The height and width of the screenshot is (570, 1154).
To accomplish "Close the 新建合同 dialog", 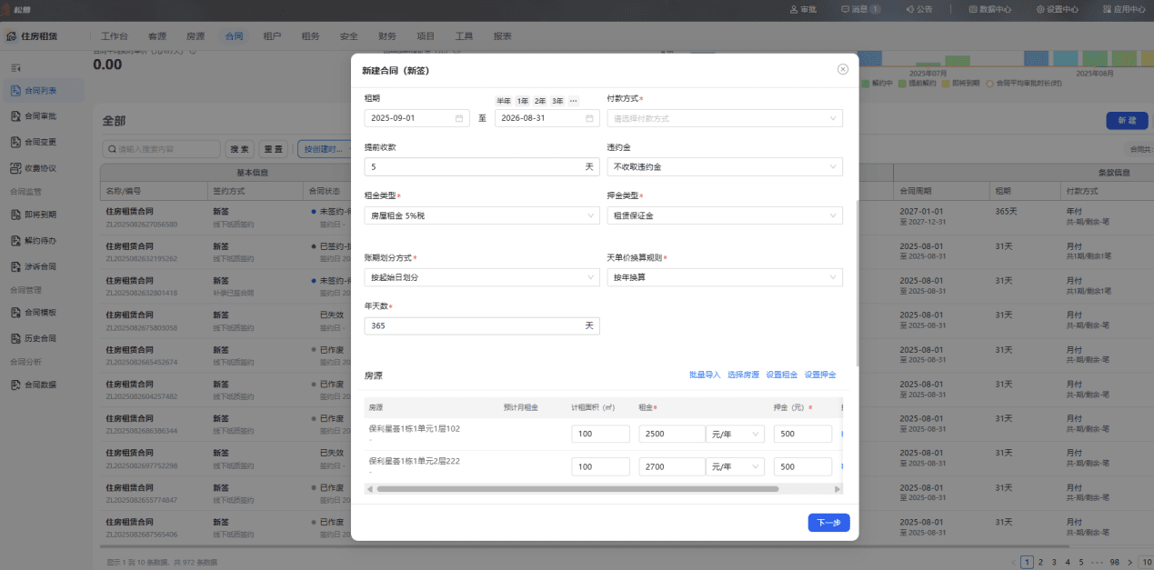I will coord(843,69).
